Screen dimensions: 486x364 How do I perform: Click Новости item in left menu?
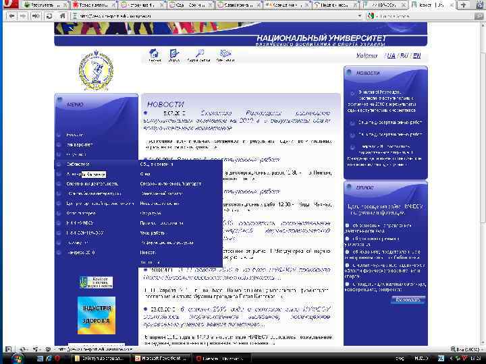[x=75, y=135]
